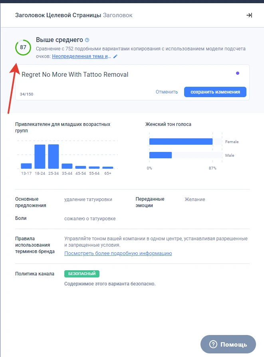The height and width of the screenshot is (357, 264).
Task: Click the 55-64 age label
Action: (x=94, y=173)
